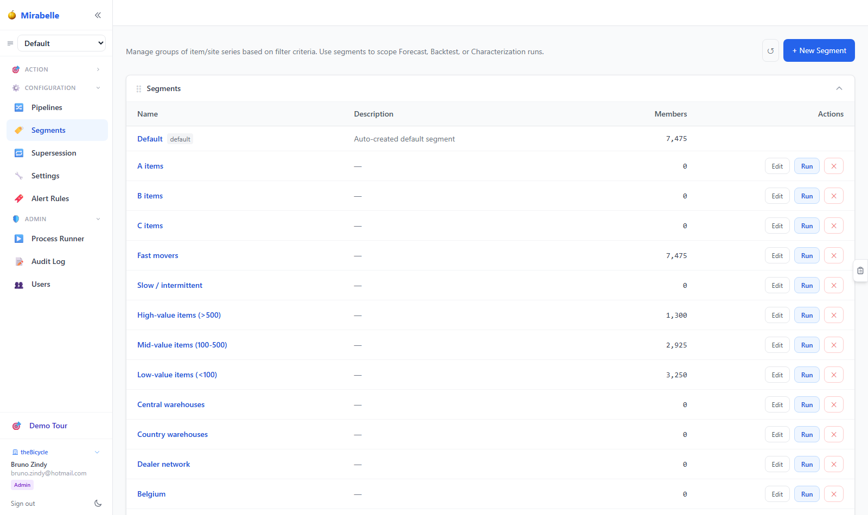868x515 pixels.
Task: Click the Alert Rules sidebar icon
Action: [x=19, y=198]
